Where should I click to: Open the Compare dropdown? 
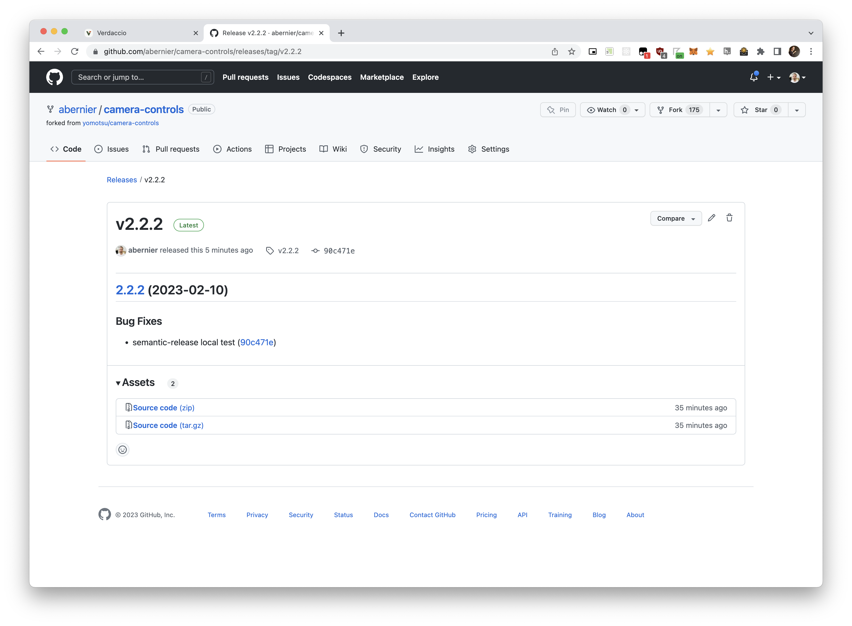[x=676, y=218]
